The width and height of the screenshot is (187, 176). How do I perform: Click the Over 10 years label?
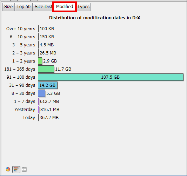pos(21,29)
